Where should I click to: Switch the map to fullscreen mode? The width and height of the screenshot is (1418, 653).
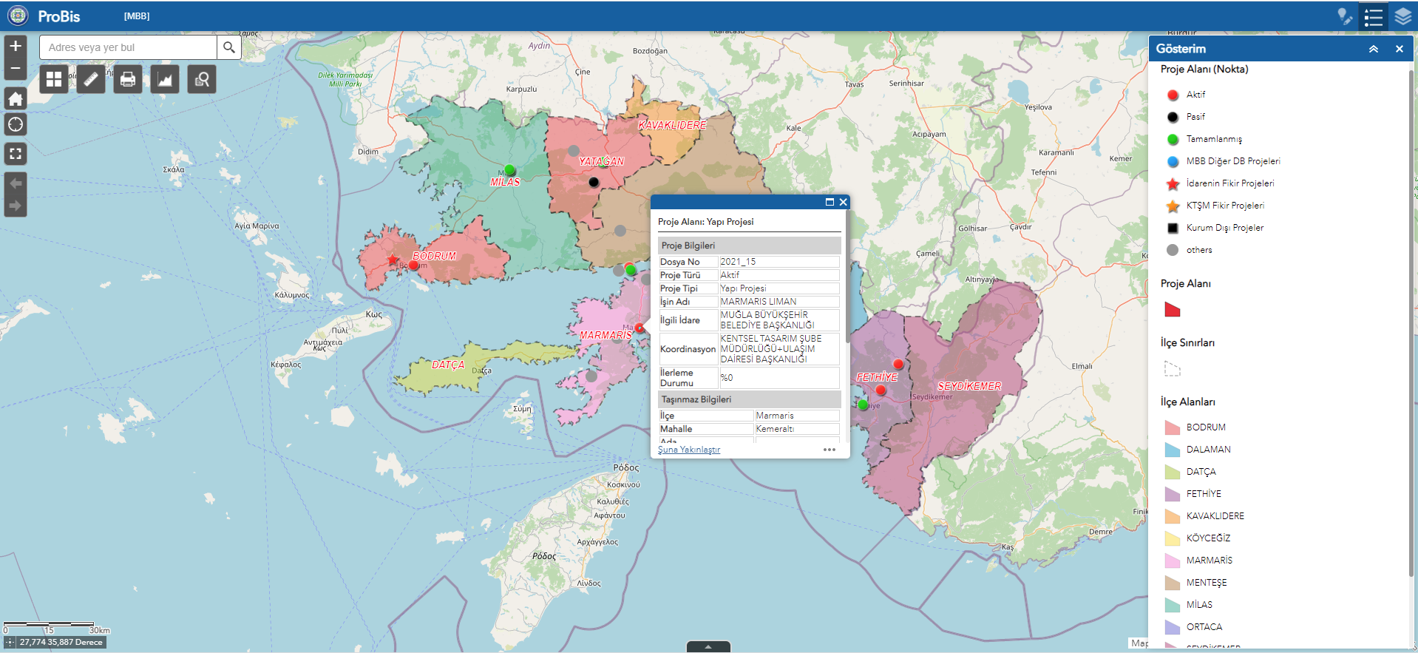[x=16, y=154]
